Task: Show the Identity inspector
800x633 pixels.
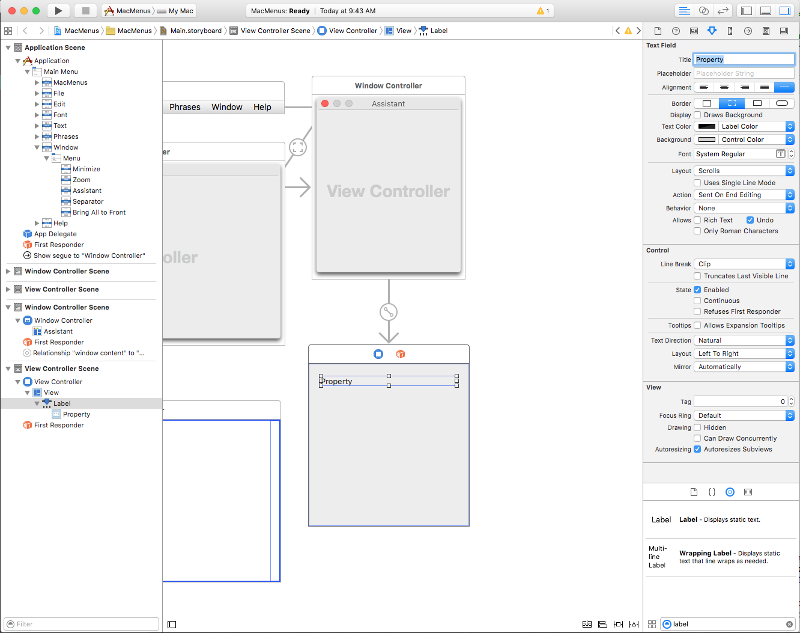Action: [x=694, y=31]
